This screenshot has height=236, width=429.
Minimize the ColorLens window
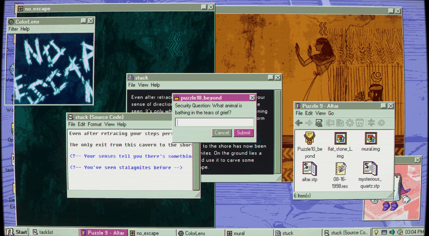(x=84, y=21)
